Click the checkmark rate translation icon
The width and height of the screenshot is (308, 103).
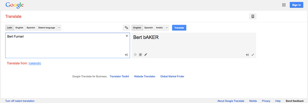click(253, 55)
